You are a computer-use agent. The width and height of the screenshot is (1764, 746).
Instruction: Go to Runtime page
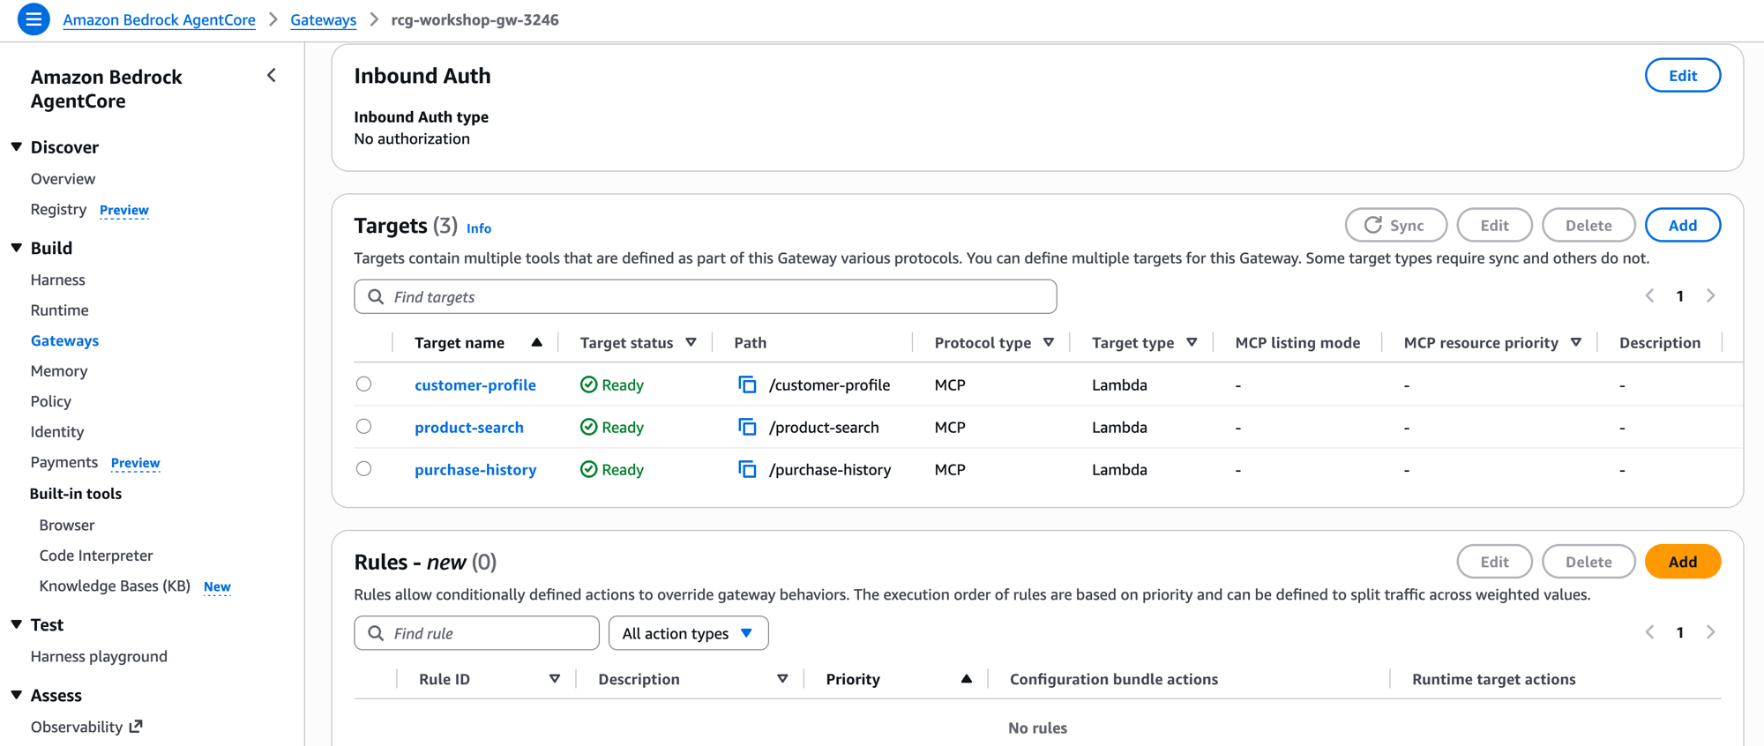[60, 310]
